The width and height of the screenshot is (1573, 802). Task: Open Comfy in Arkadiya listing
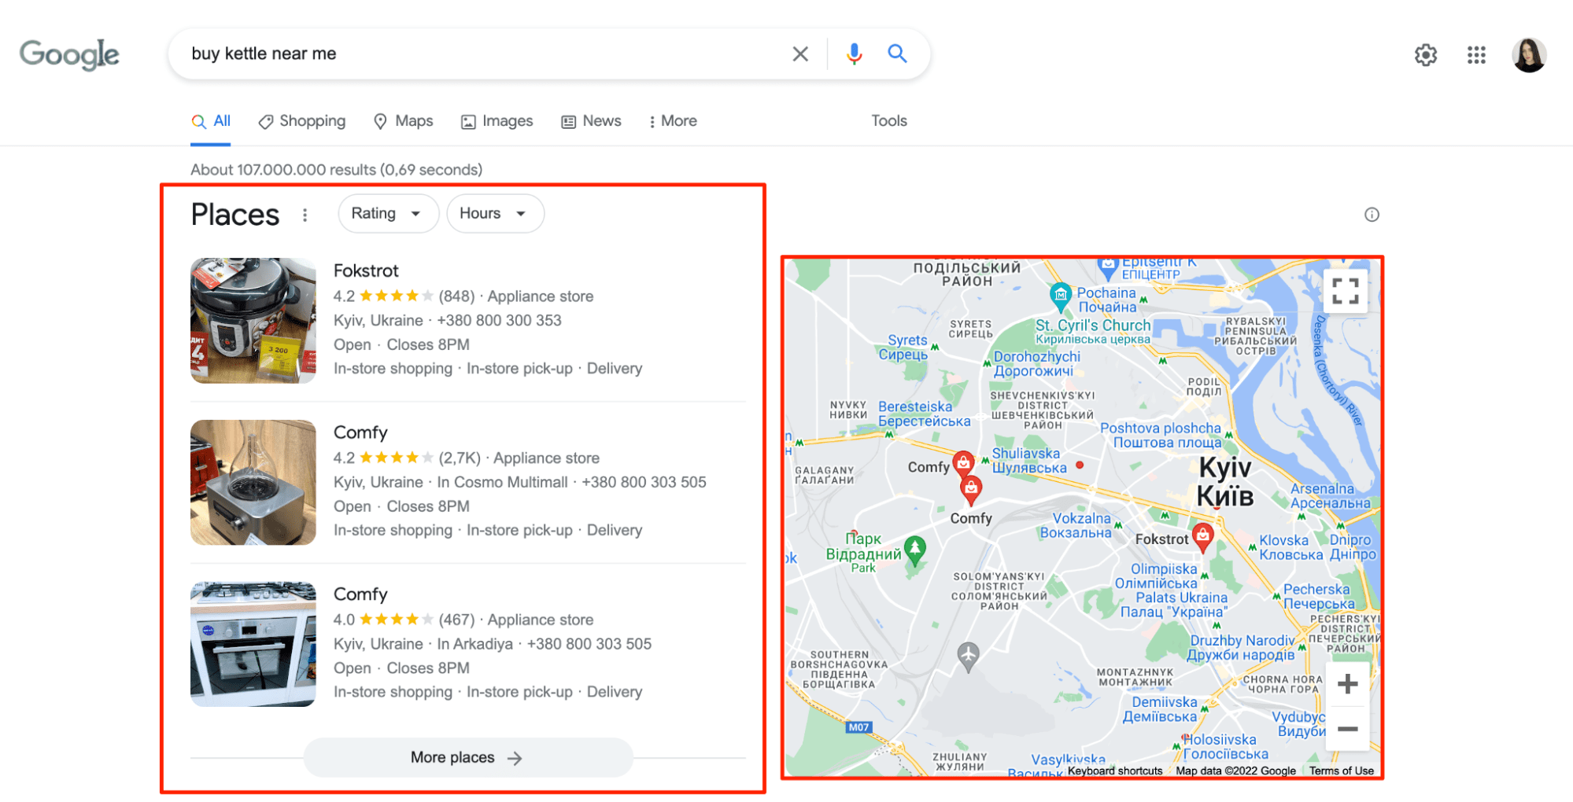pyautogui.click(x=360, y=594)
